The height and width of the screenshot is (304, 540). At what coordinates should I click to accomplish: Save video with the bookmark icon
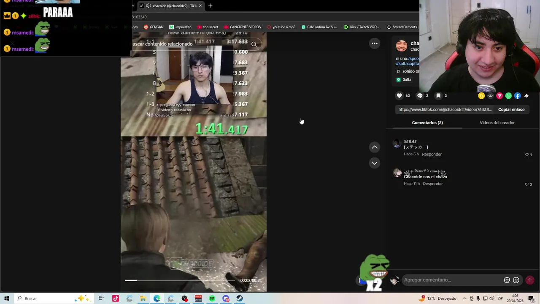click(x=438, y=96)
